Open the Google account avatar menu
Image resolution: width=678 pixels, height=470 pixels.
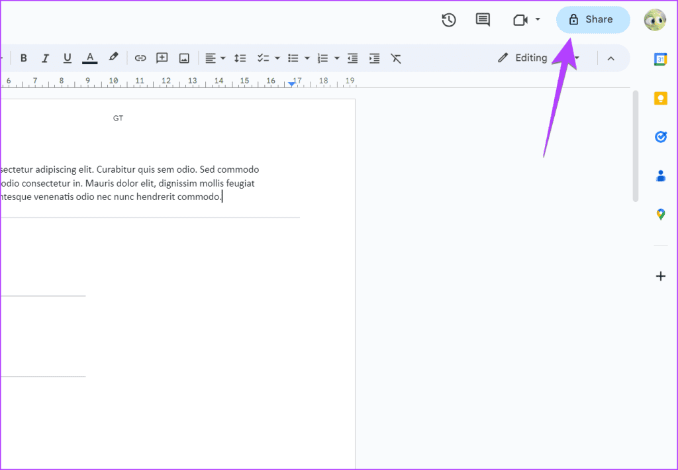[655, 20]
